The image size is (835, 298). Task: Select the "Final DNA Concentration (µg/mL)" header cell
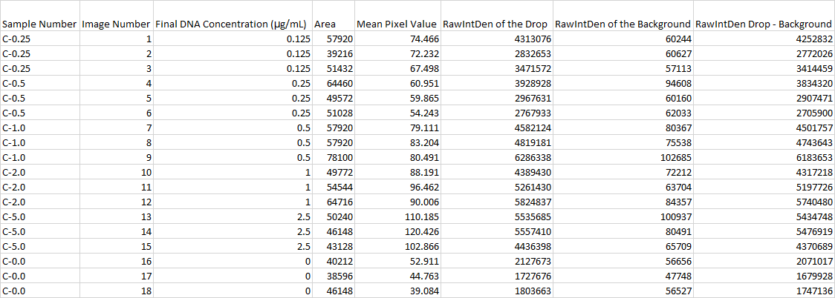pyautogui.click(x=233, y=24)
